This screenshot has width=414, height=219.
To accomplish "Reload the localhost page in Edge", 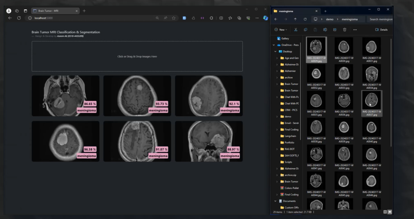I will tap(19, 18).
